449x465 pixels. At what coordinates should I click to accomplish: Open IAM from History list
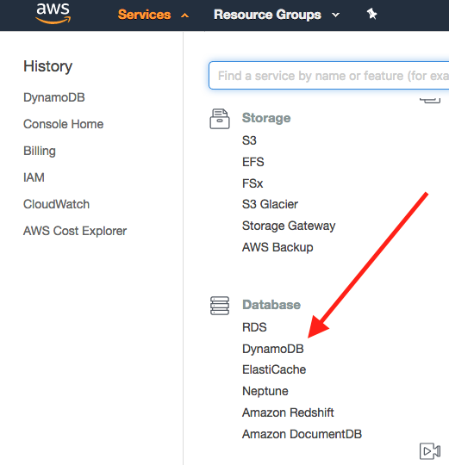coord(34,177)
